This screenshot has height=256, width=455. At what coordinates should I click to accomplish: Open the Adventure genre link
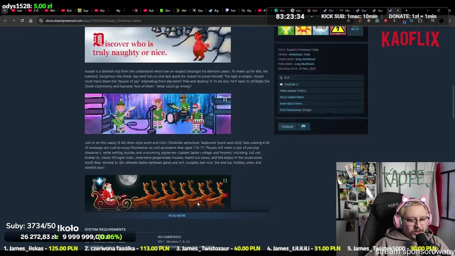pyautogui.click(x=295, y=54)
